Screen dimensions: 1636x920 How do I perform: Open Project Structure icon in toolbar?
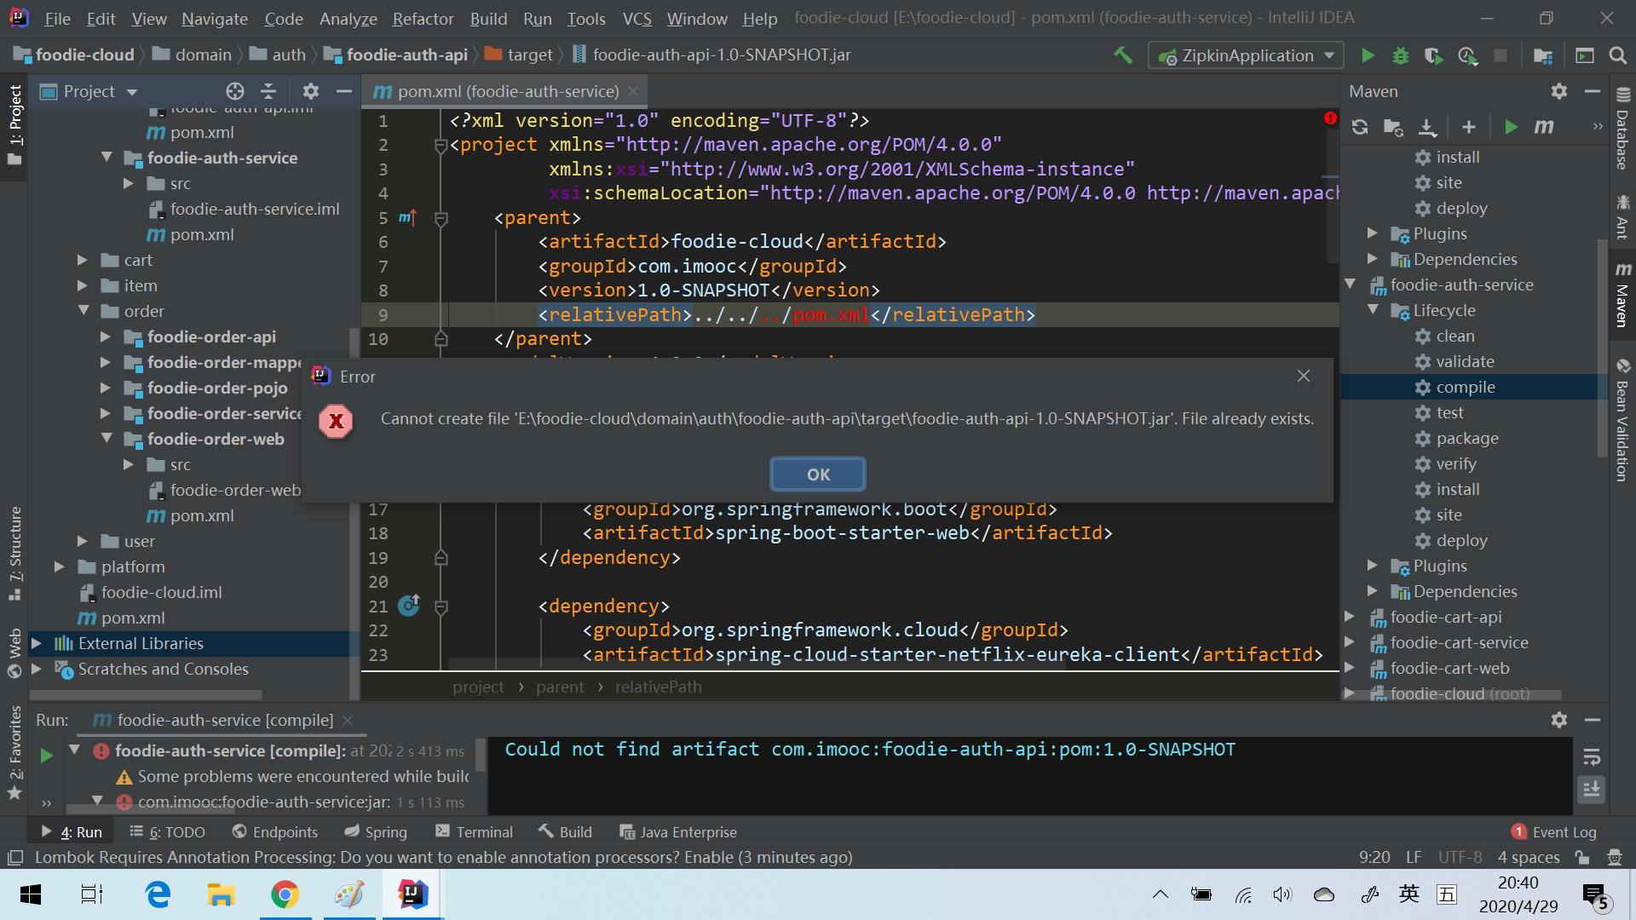pos(1542,55)
